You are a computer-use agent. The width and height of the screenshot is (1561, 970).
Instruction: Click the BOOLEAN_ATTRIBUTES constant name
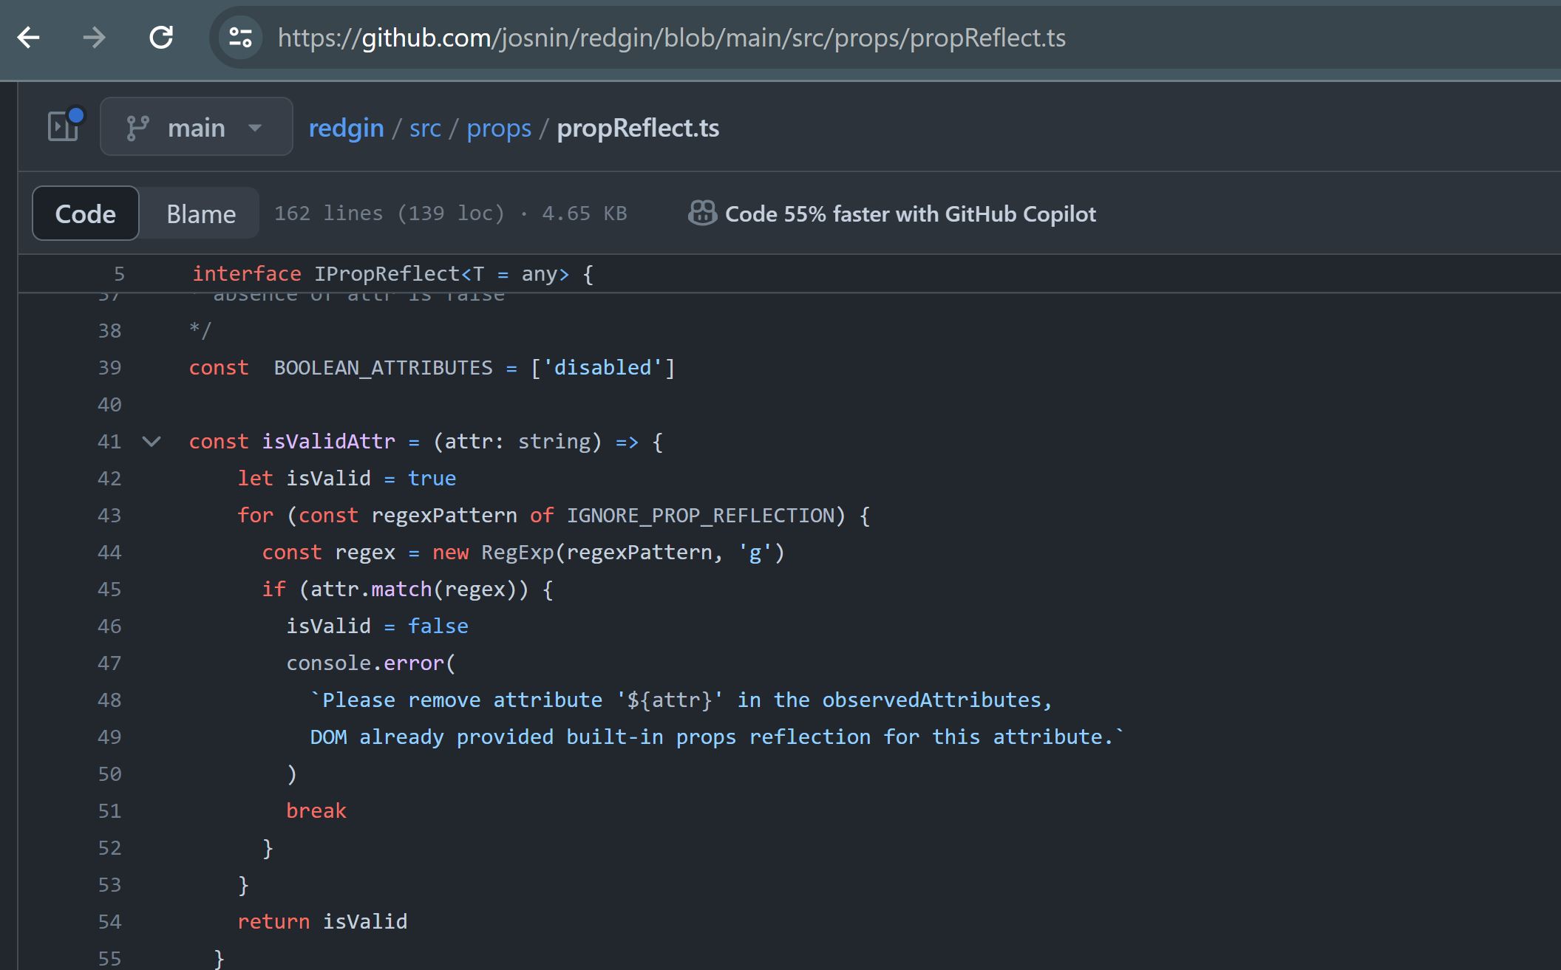click(x=383, y=368)
